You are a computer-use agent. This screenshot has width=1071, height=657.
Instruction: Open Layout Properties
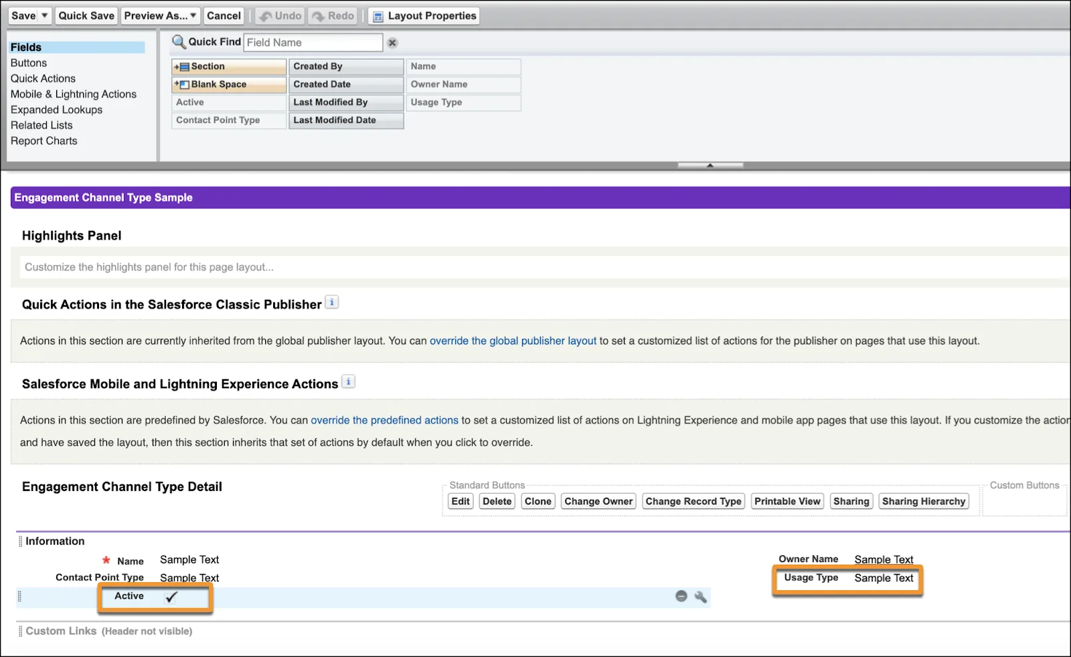pos(424,16)
